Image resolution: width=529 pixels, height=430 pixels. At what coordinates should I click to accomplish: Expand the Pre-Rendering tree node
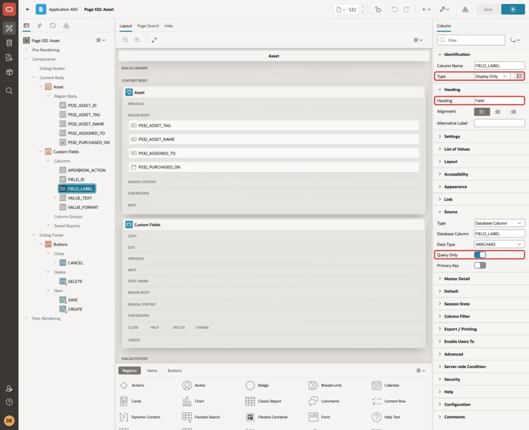26,50
